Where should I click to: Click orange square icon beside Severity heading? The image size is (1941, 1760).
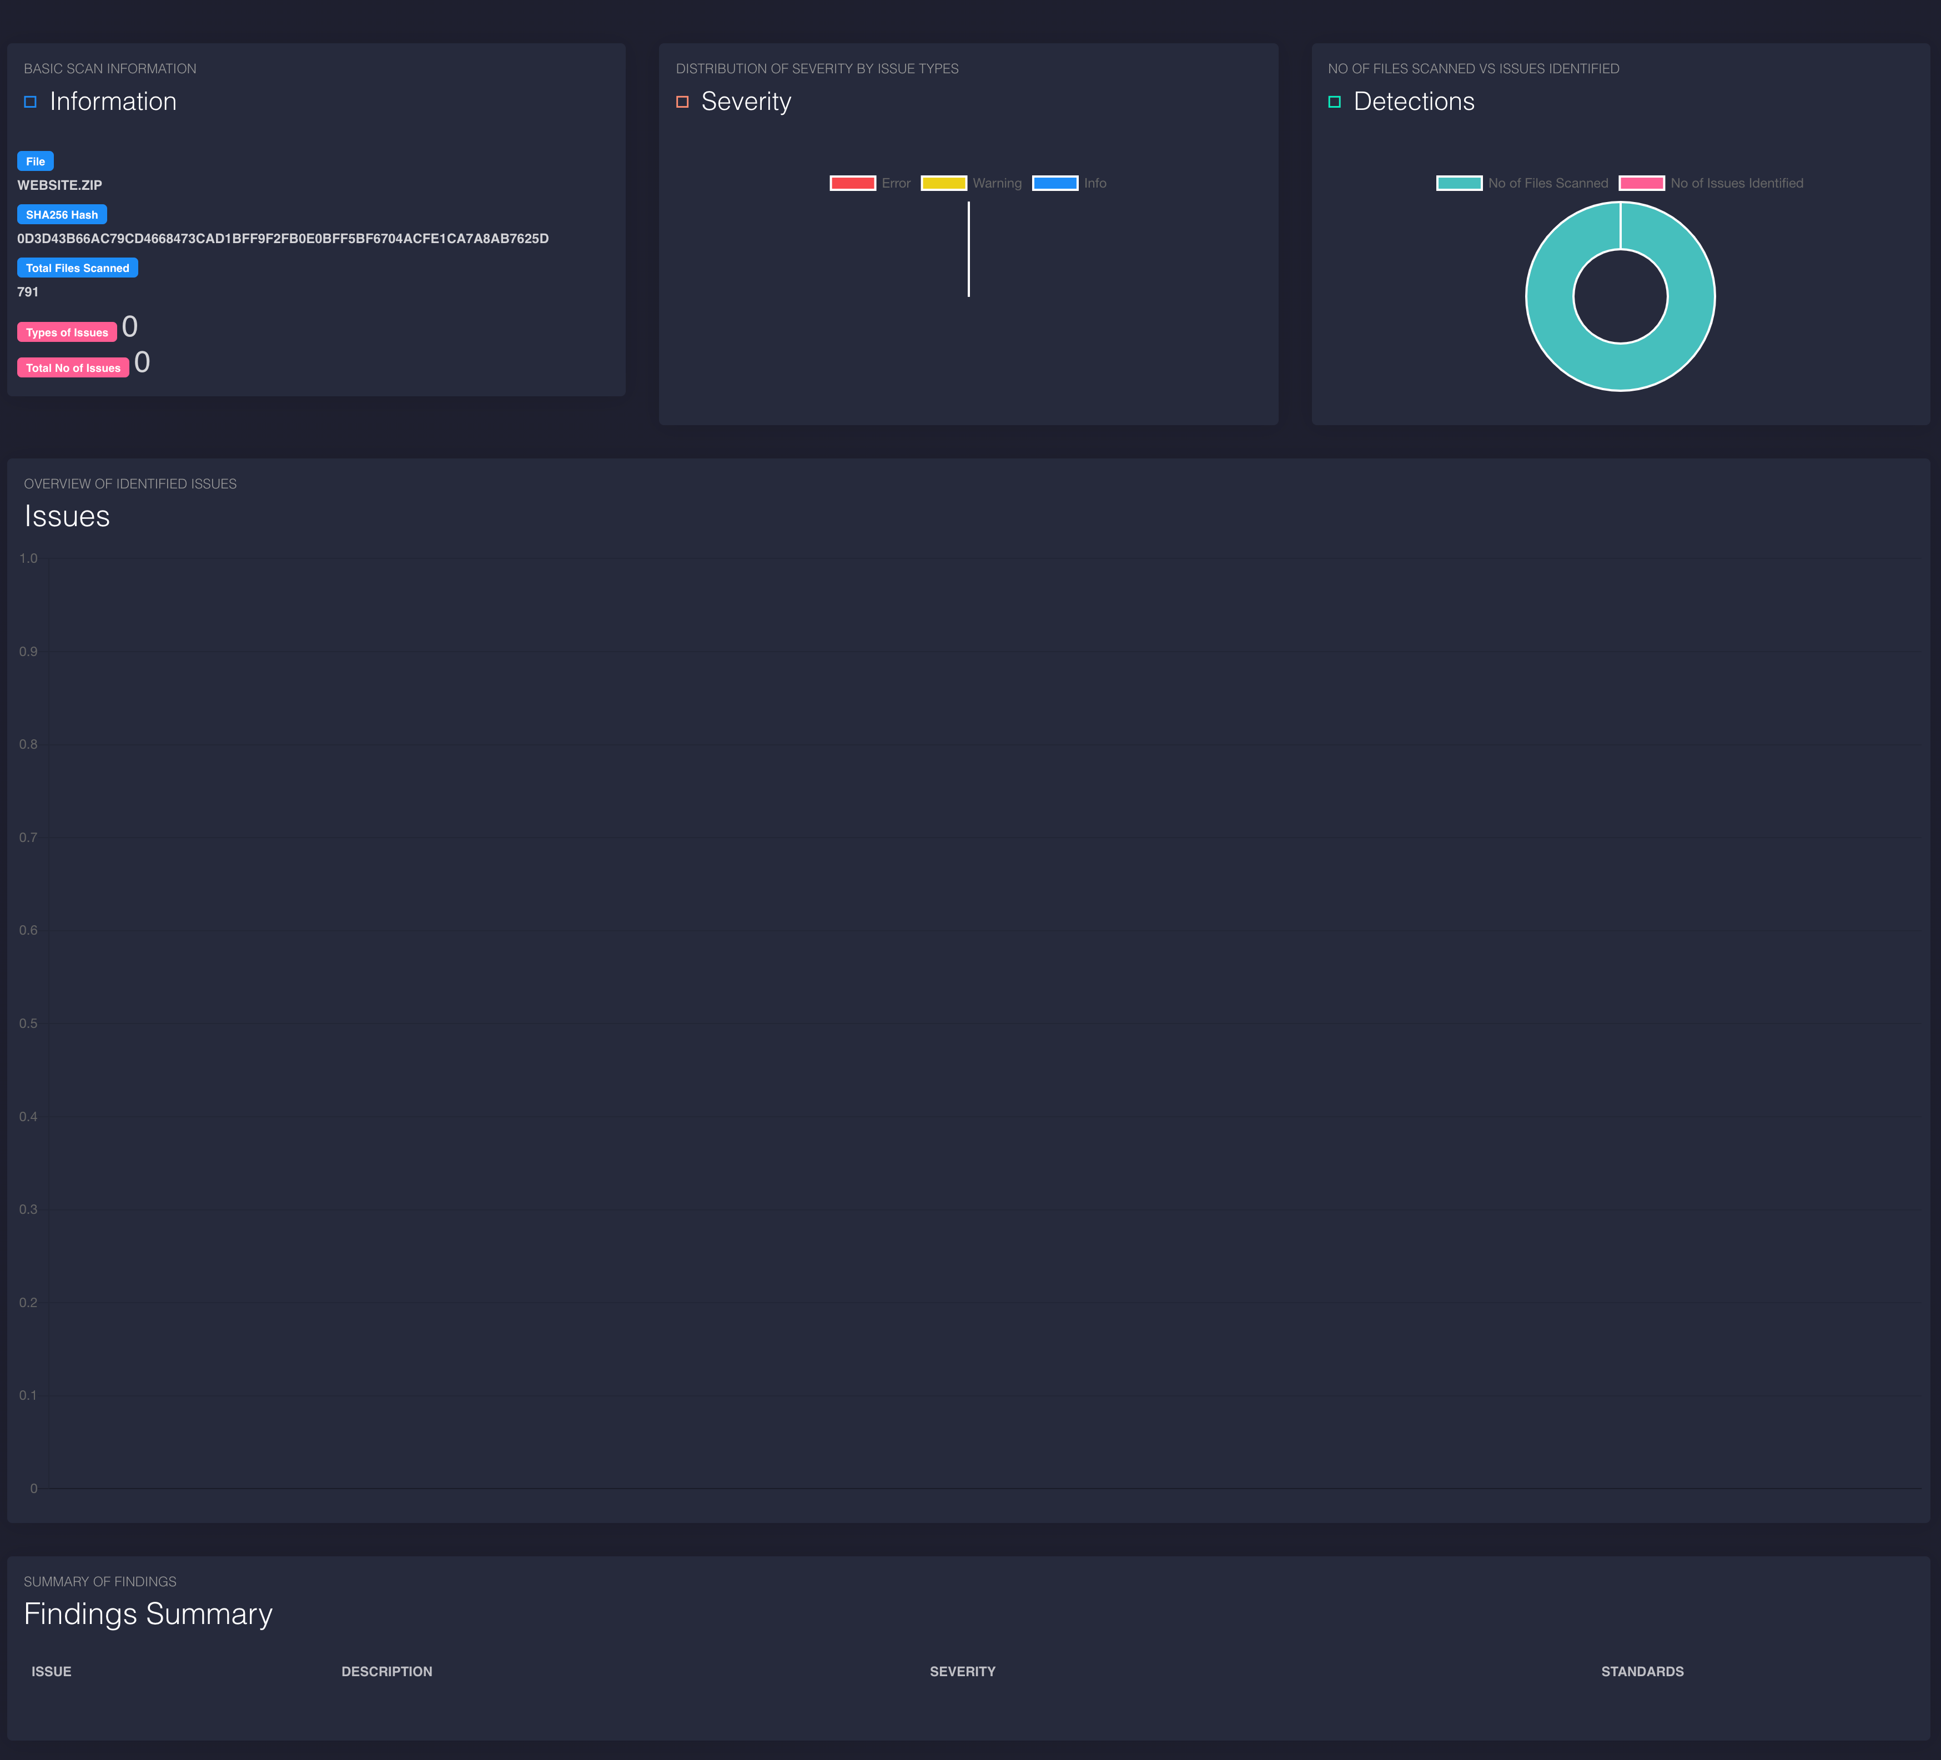682,102
